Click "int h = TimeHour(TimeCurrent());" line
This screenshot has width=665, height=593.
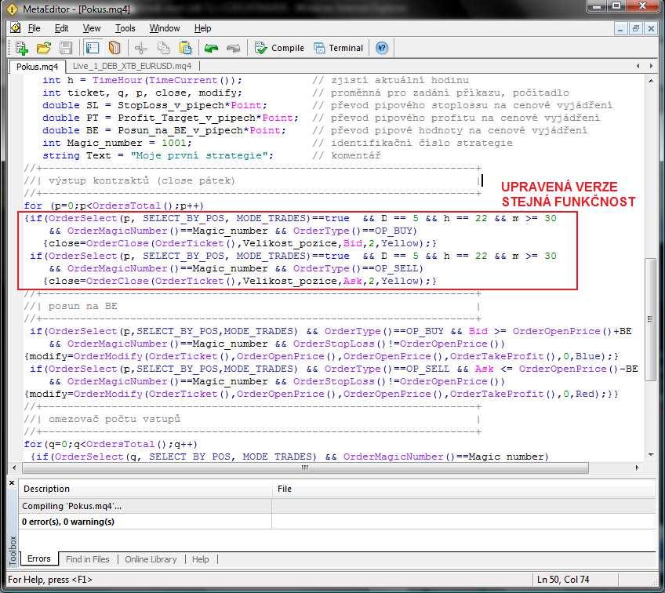(x=142, y=80)
